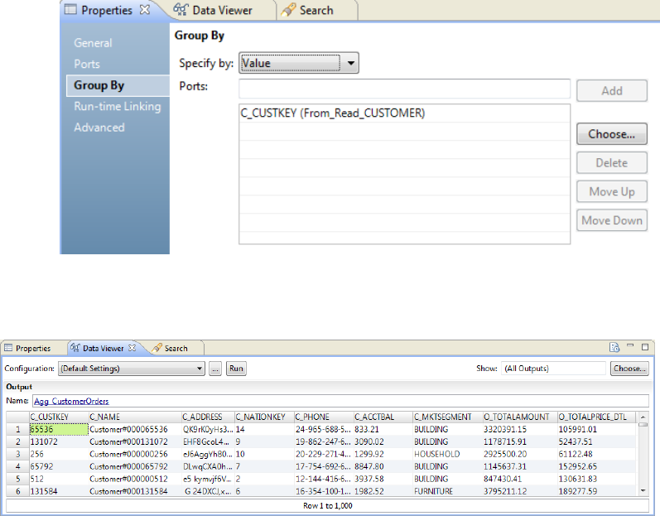Click Choose... button next to Show
The width and height of the screenshot is (660, 516).
(629, 369)
